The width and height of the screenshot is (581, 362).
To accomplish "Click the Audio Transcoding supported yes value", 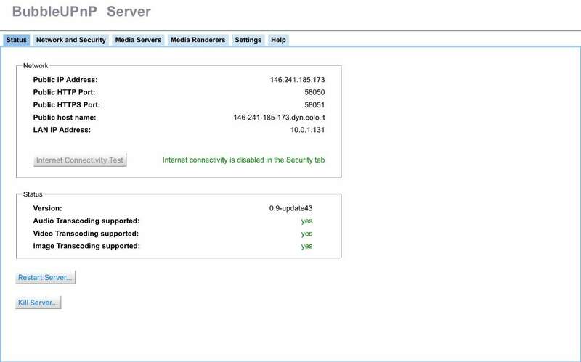I will click(306, 221).
